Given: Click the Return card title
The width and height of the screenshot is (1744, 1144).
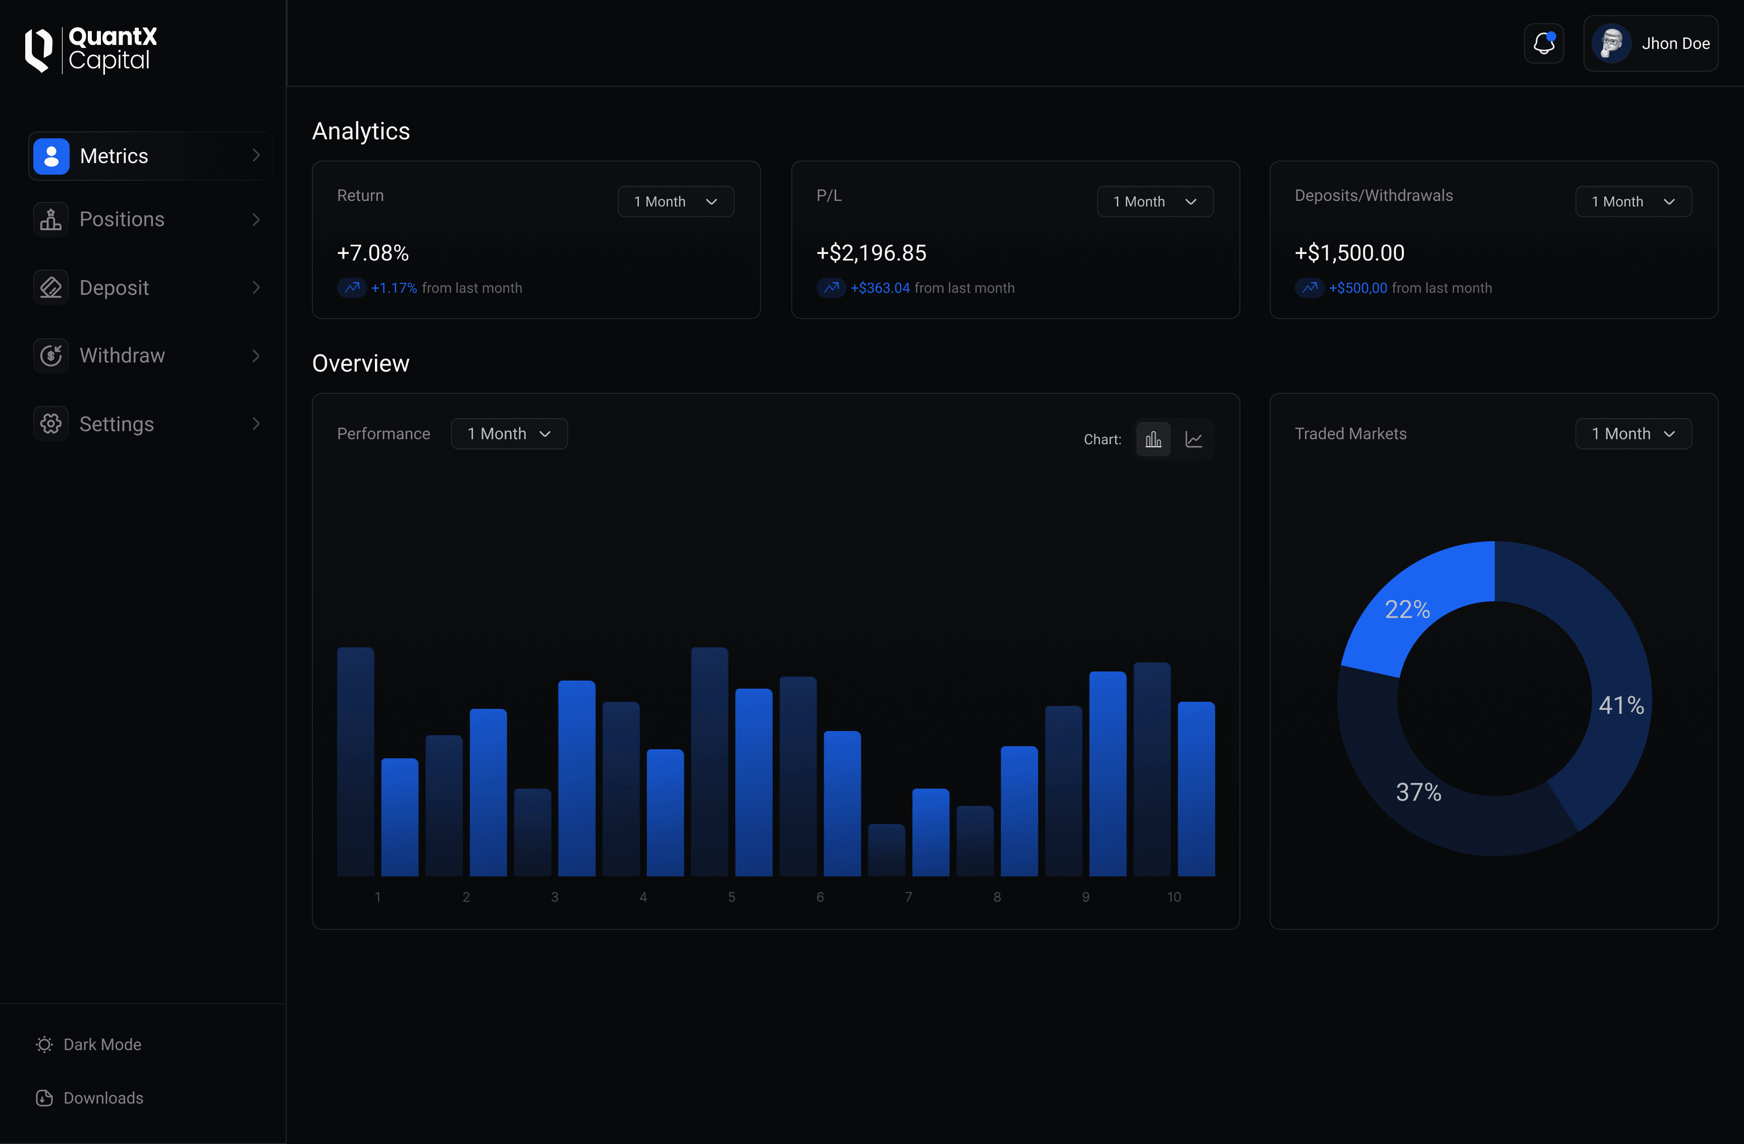Looking at the screenshot, I should click(360, 195).
